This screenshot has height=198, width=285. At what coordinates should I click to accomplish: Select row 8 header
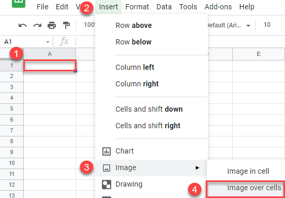click(x=11, y=141)
